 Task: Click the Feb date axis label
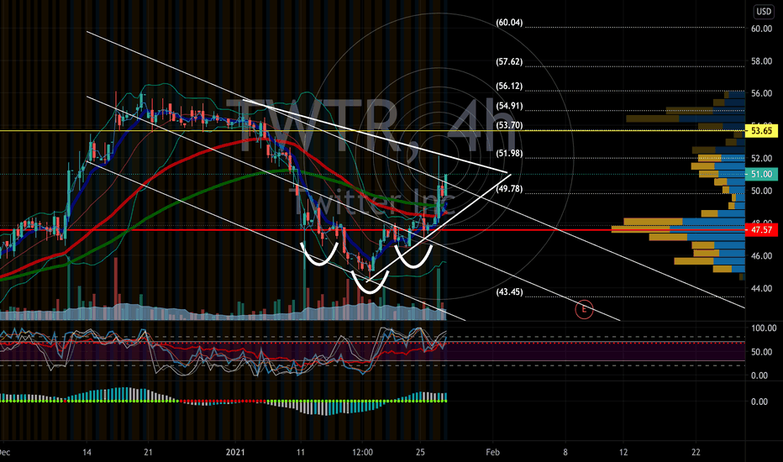pyautogui.click(x=492, y=453)
